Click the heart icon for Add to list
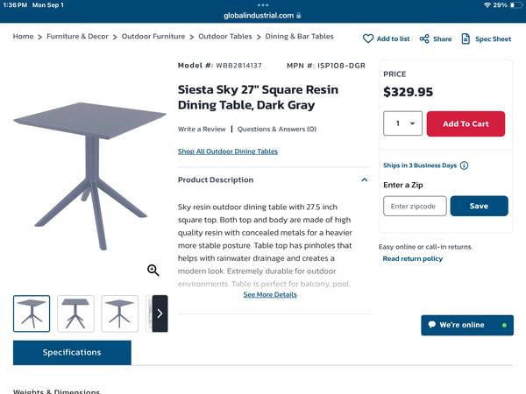The image size is (526, 394). [x=368, y=39]
